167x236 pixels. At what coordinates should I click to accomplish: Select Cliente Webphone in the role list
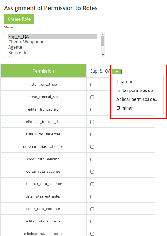[x=26, y=42]
